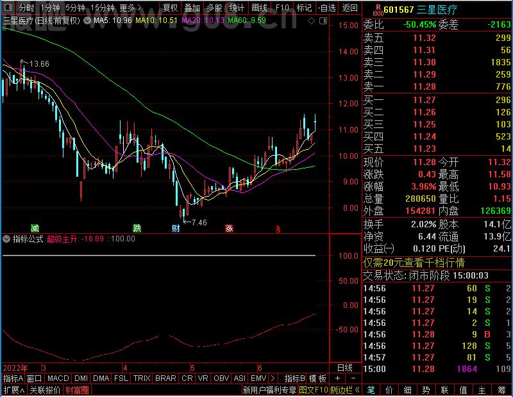This screenshot has height=397, width=513.
Task: Open 多股 multi-stock view
Action: 214,8
